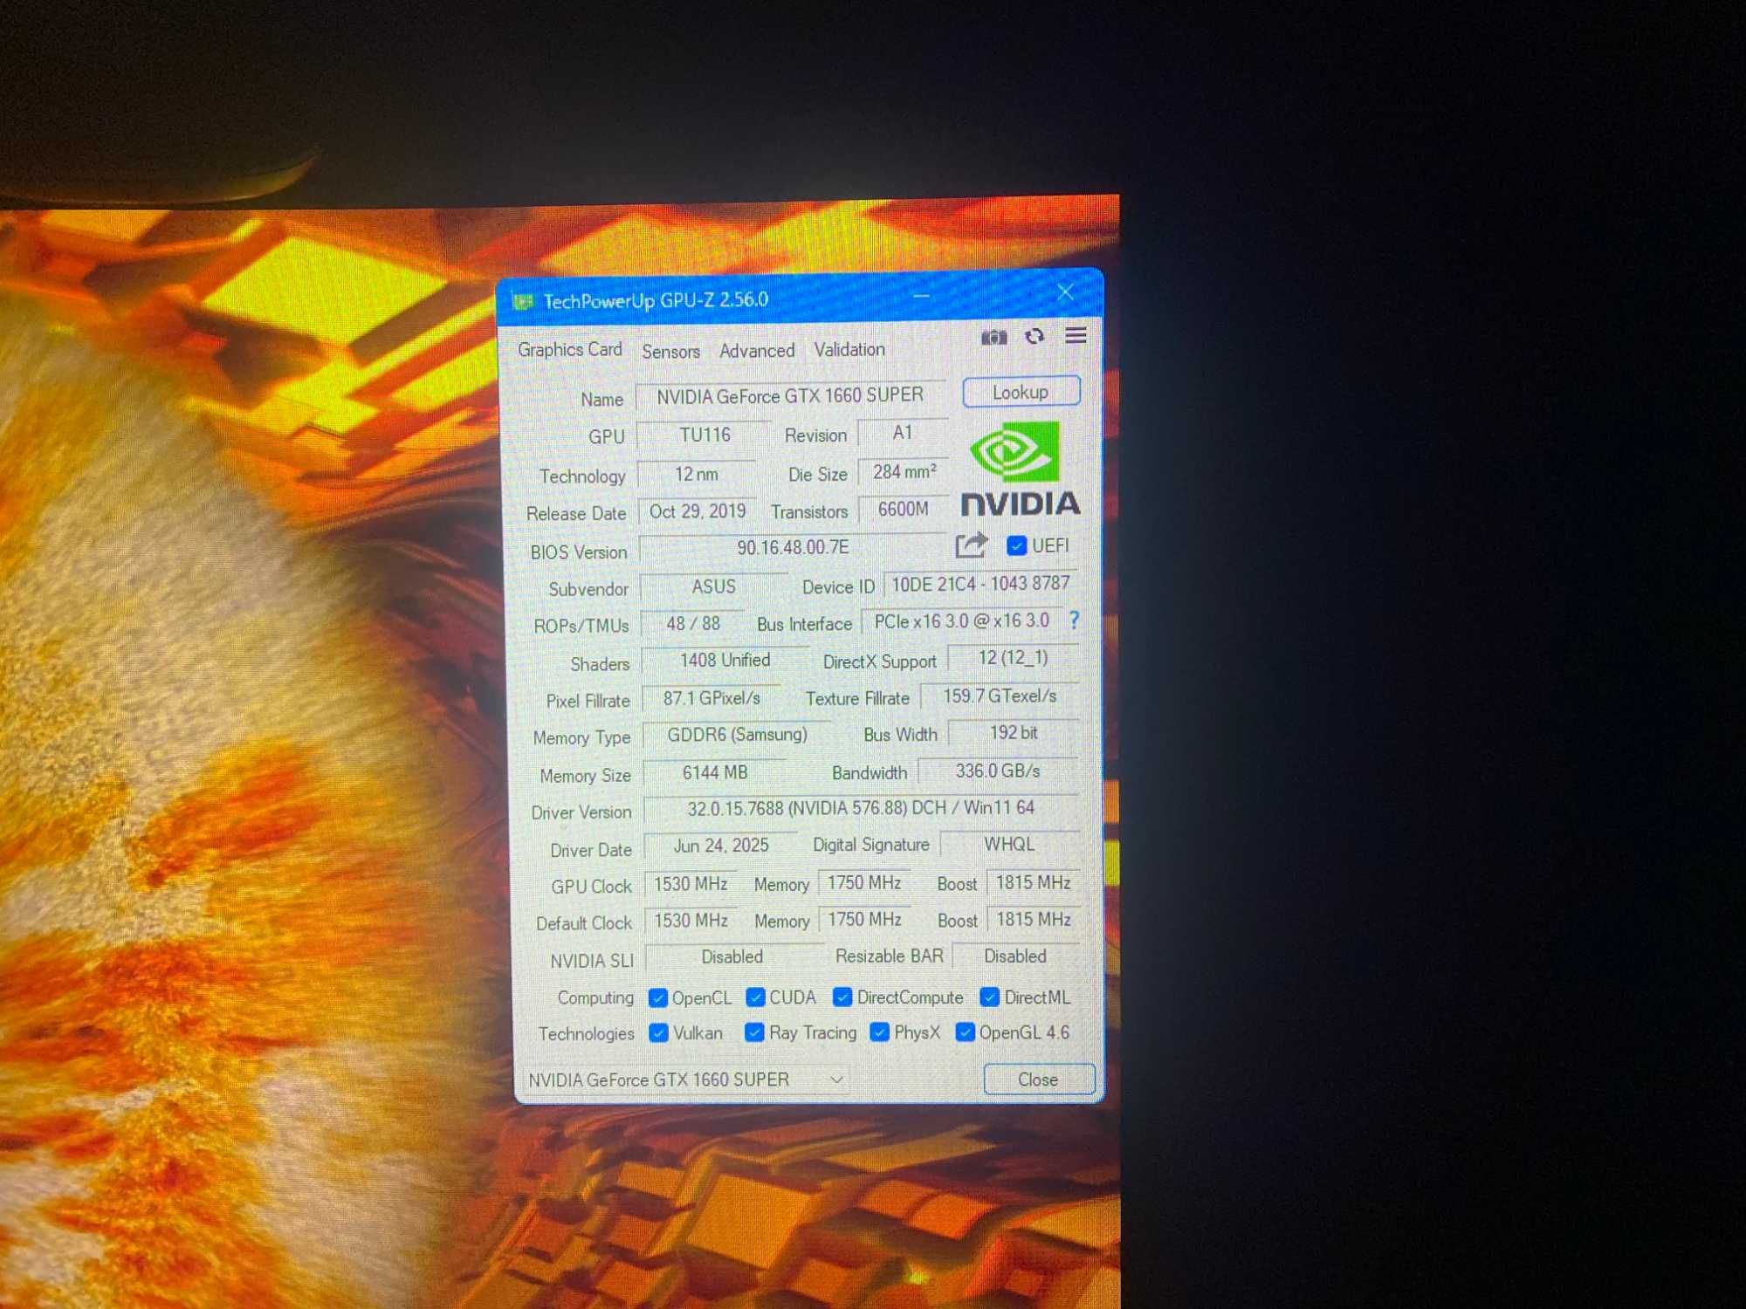This screenshot has width=1746, height=1309.
Task: Switch to the Graphics Card tab
Action: tap(570, 350)
